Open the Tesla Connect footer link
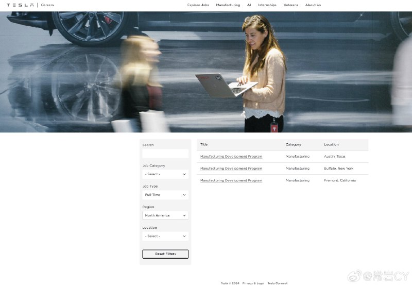This screenshot has height=286, width=412. (x=278, y=283)
